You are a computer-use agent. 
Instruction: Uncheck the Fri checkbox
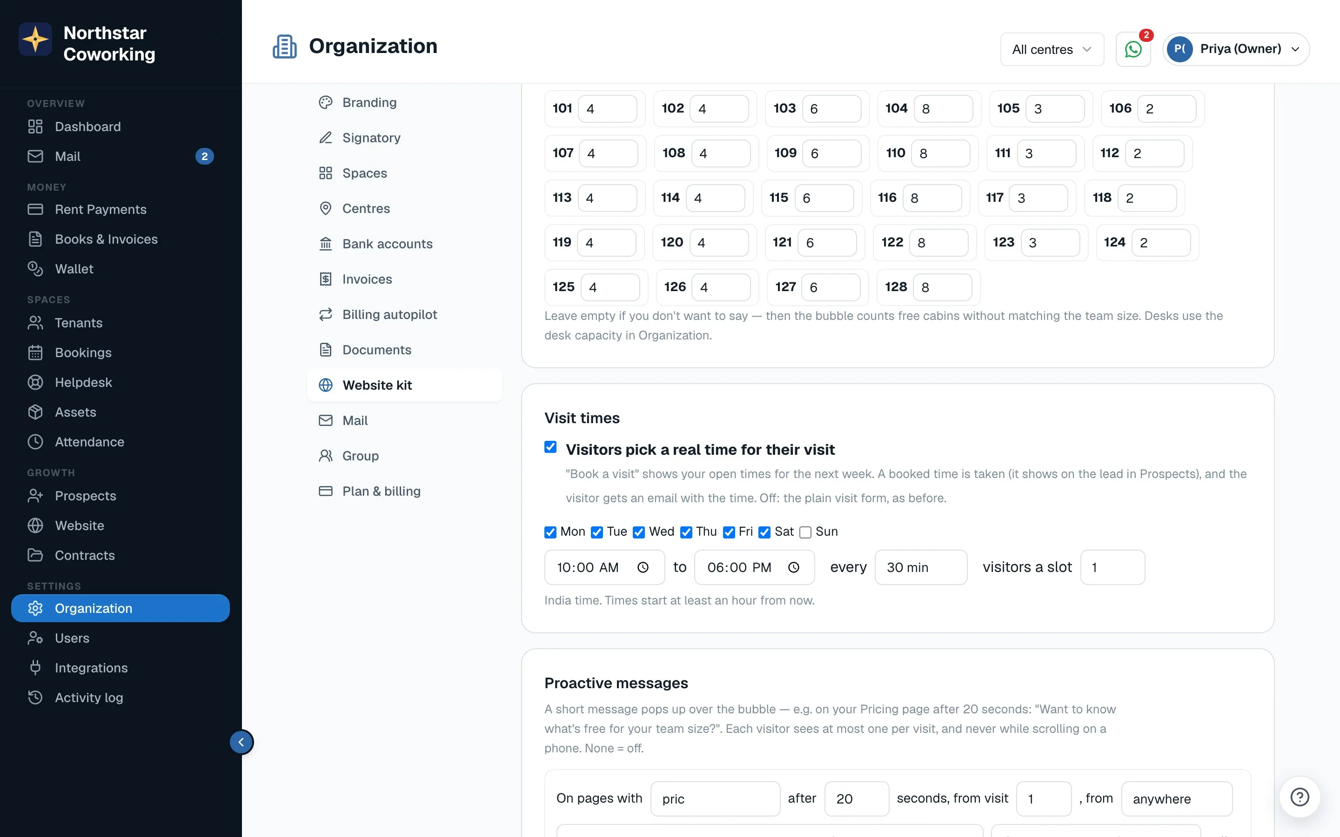[x=729, y=532]
